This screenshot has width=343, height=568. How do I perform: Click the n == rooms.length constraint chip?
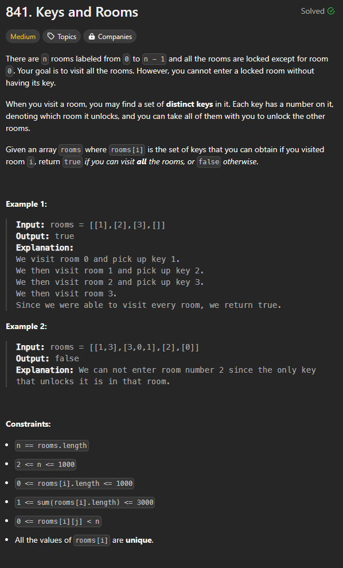[51, 445]
